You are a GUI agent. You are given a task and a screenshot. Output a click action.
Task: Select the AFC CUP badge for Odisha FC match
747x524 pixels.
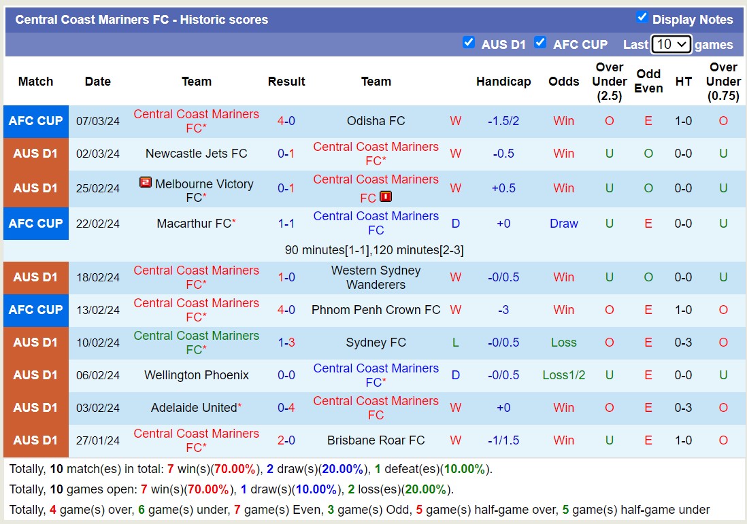[35, 121]
